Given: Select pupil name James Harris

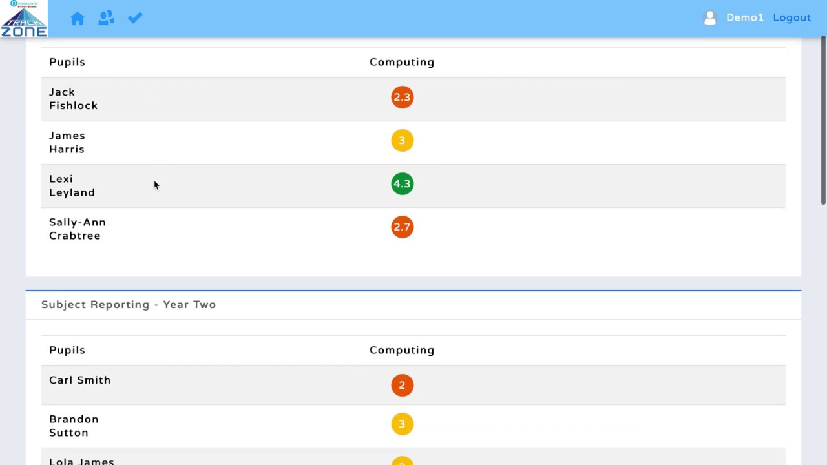Looking at the screenshot, I should (67, 142).
